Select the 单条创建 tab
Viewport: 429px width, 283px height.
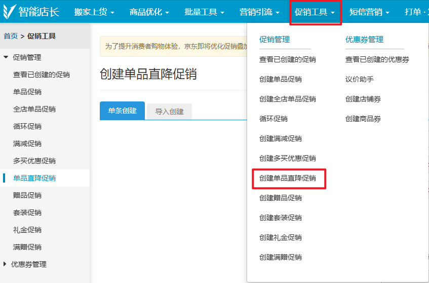pos(122,111)
